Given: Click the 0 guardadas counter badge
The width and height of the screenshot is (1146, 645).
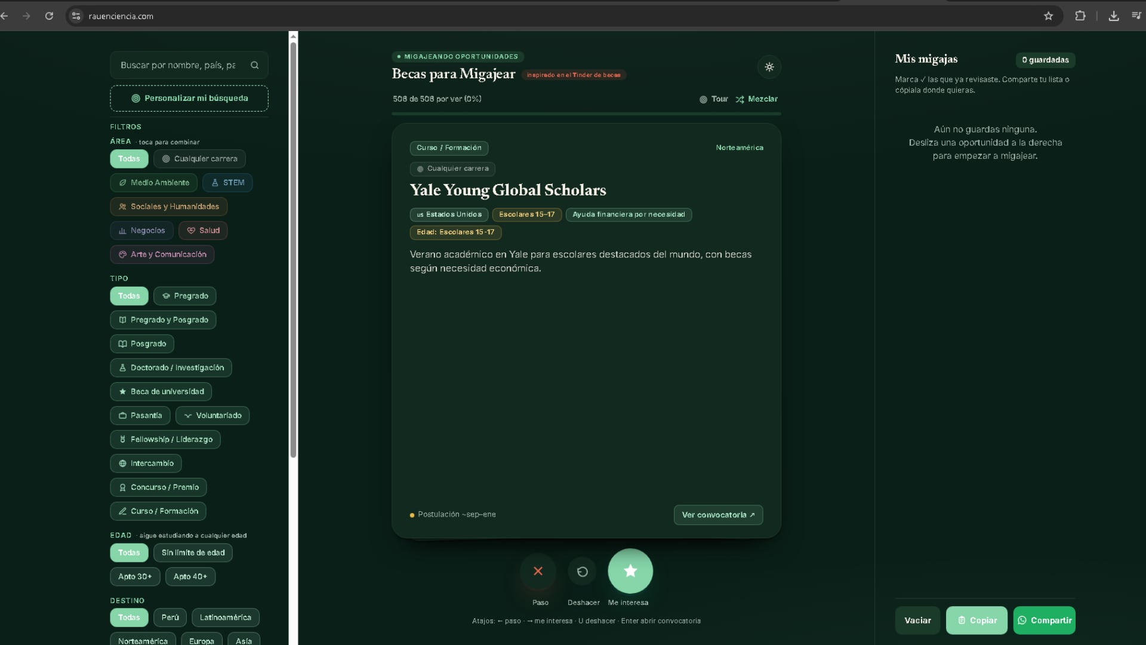Looking at the screenshot, I should (x=1045, y=60).
